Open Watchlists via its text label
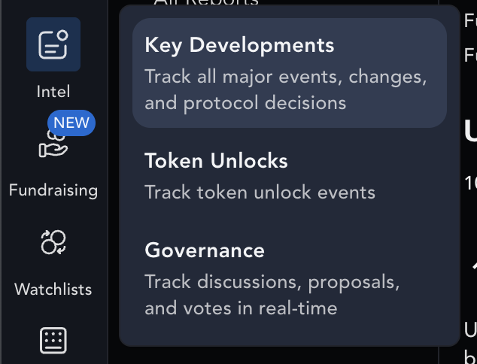477x364 pixels. [53, 290]
